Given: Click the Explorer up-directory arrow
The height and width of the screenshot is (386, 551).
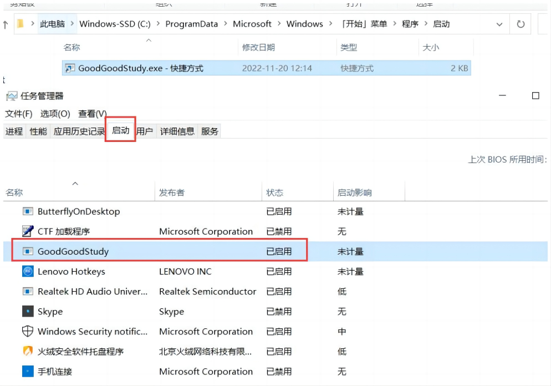Looking at the screenshot, I should click(x=6, y=24).
